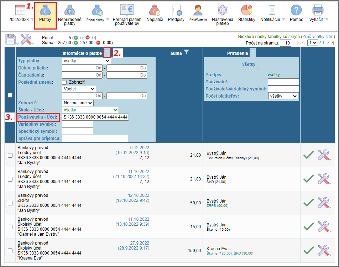Open Nepriradené platby icon
The height and width of the screenshot is (267, 339).
[70, 10]
